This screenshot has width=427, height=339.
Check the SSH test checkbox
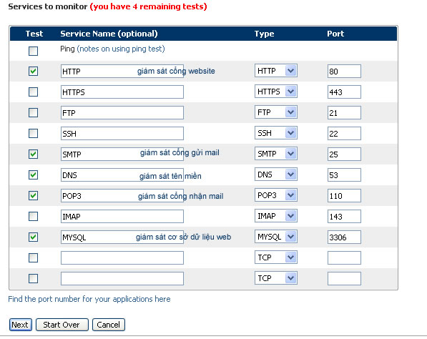pyautogui.click(x=33, y=134)
